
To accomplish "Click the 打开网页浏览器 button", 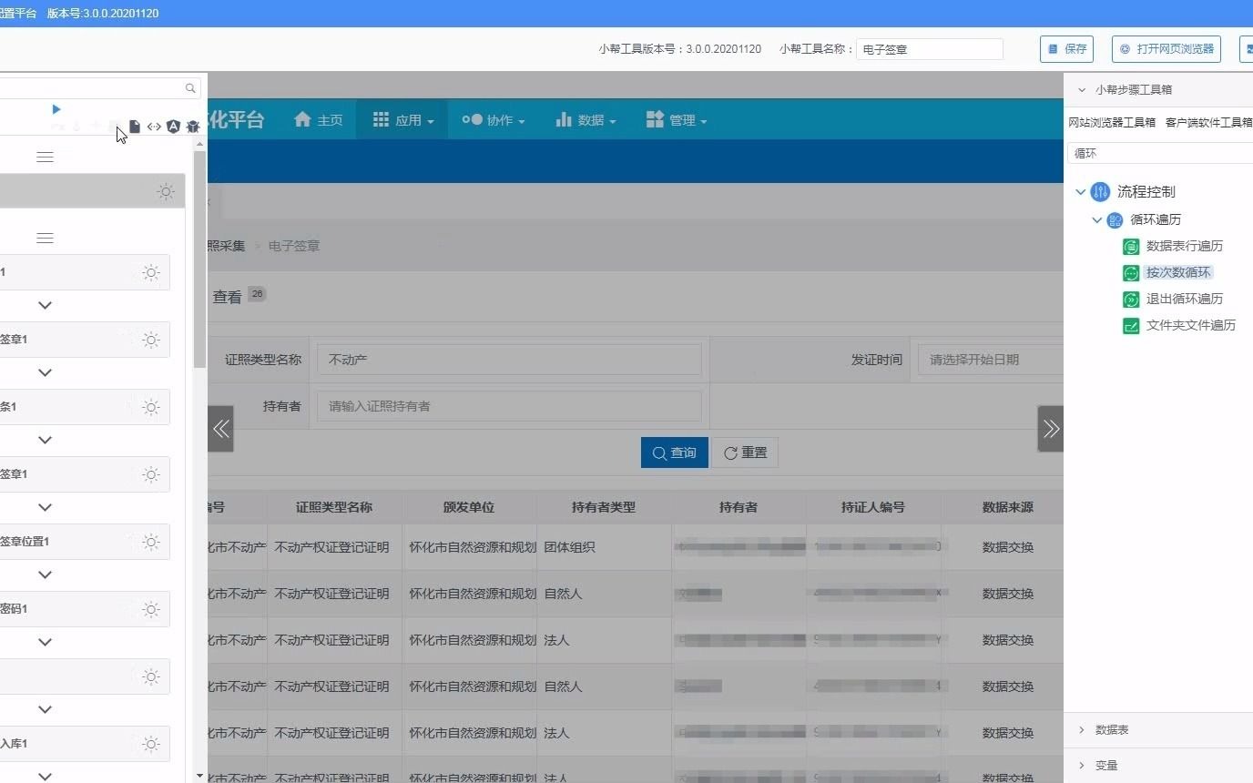I will click(x=1166, y=49).
